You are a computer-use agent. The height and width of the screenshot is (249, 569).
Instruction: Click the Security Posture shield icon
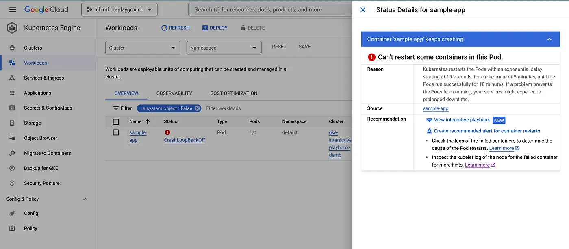coord(12,183)
